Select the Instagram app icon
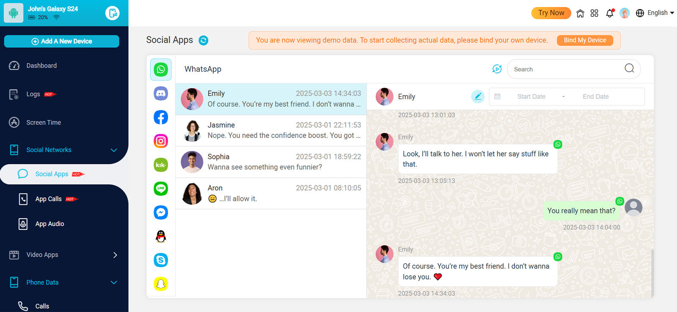 coord(161,141)
